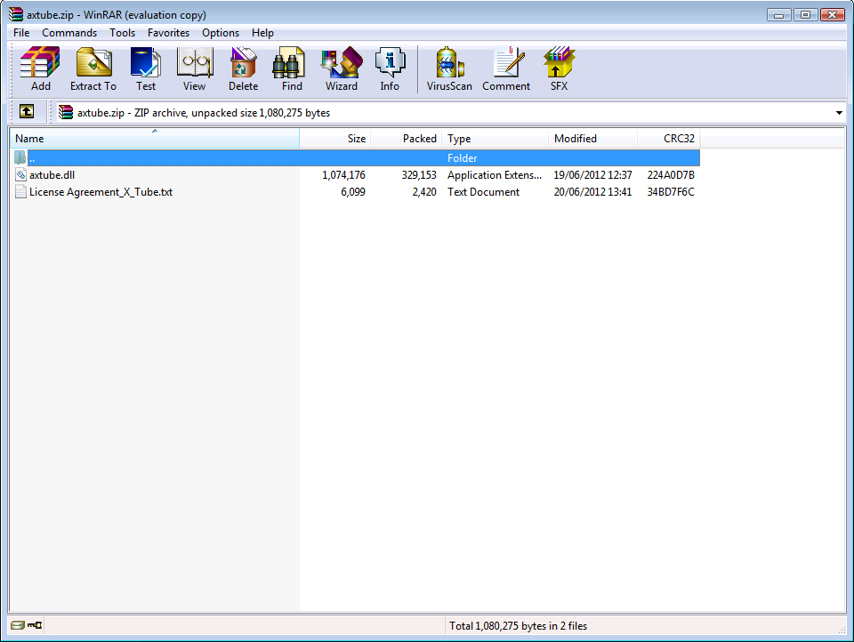The height and width of the screenshot is (643, 854).
Task: Click the archive icon in address bar
Action: point(65,112)
